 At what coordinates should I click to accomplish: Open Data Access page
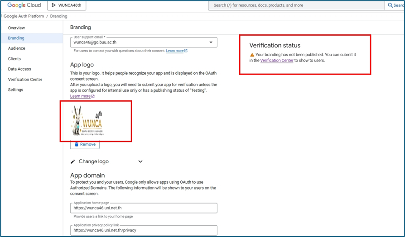(x=19, y=69)
